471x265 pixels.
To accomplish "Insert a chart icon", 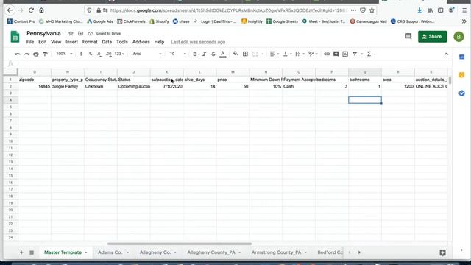I will [x=345, y=54].
